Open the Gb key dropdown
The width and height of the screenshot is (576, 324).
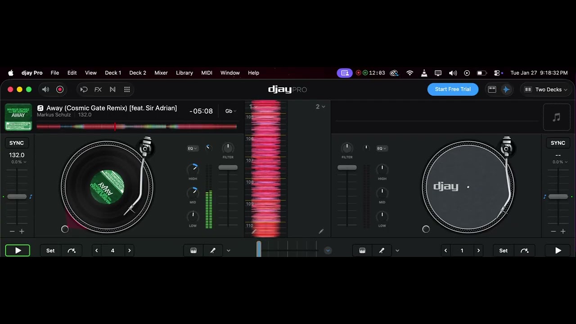(x=230, y=111)
